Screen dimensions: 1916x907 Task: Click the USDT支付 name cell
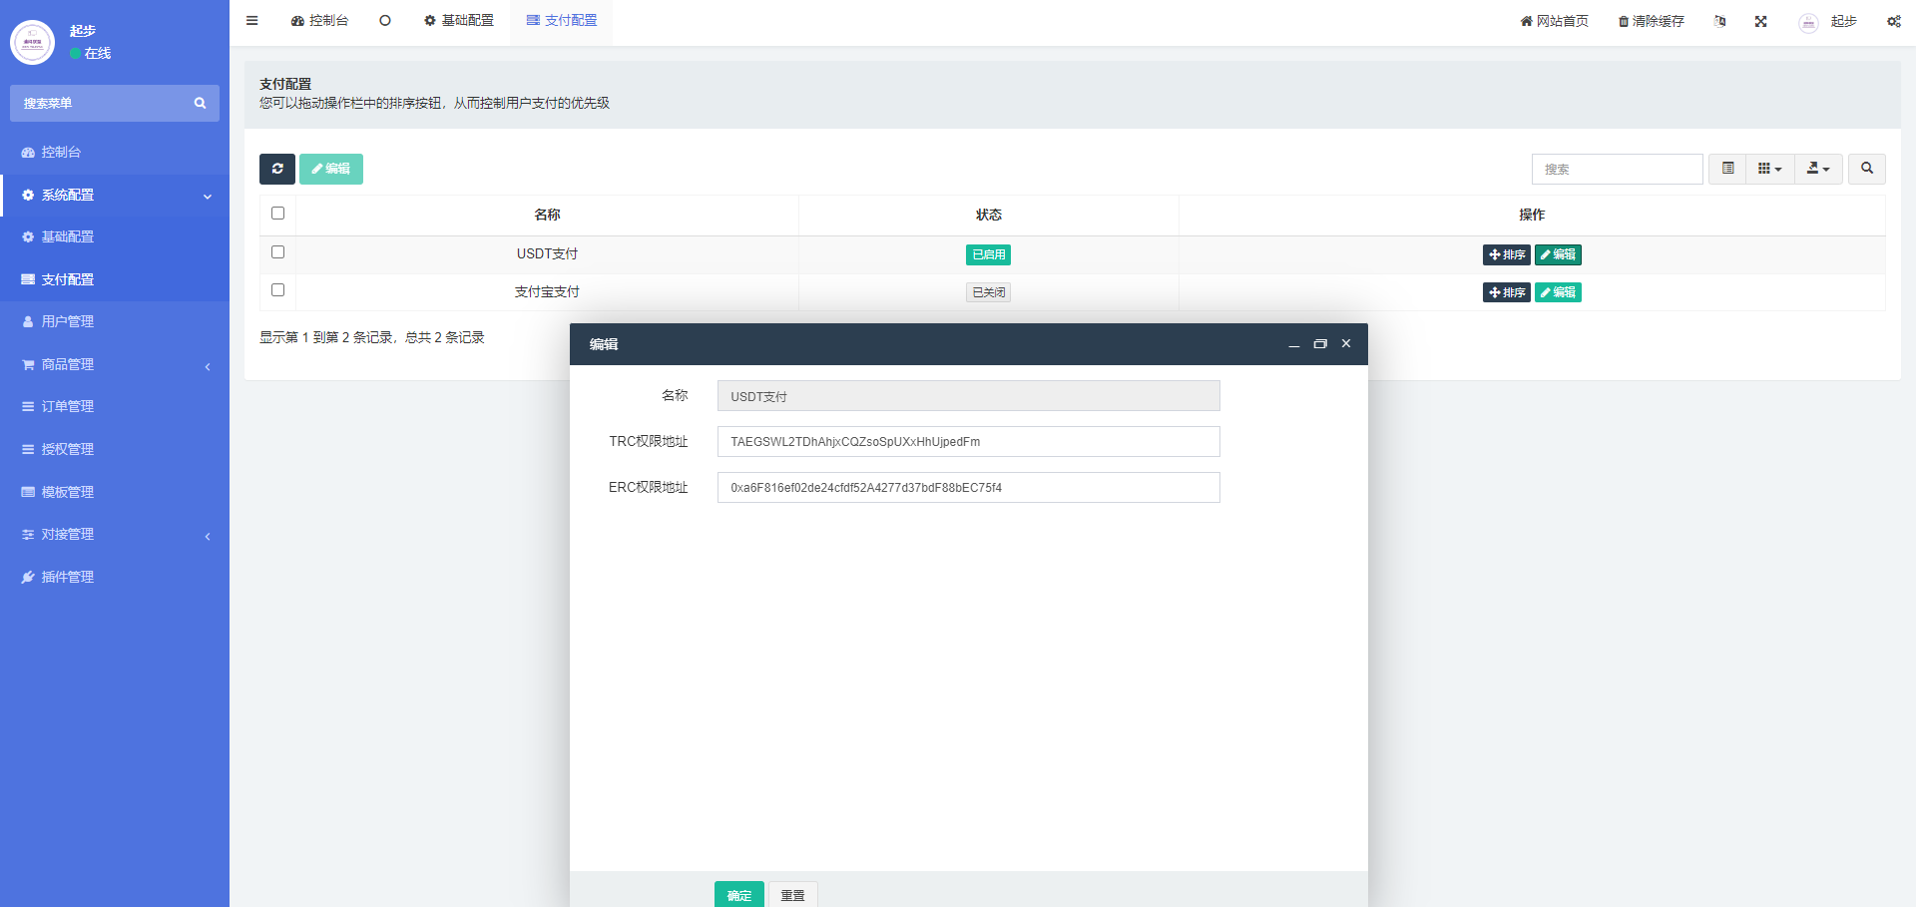click(x=547, y=254)
